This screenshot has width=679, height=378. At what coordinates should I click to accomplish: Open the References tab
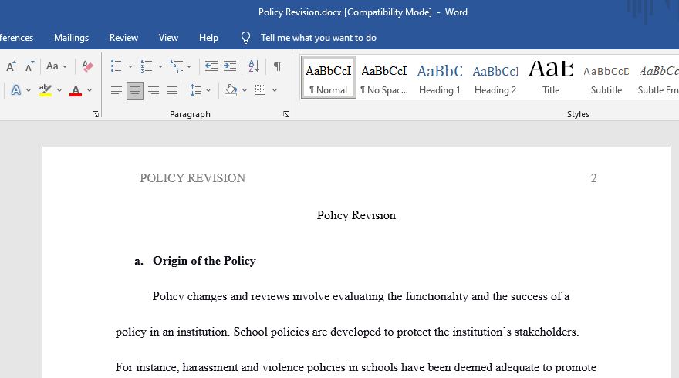pyautogui.click(x=16, y=38)
